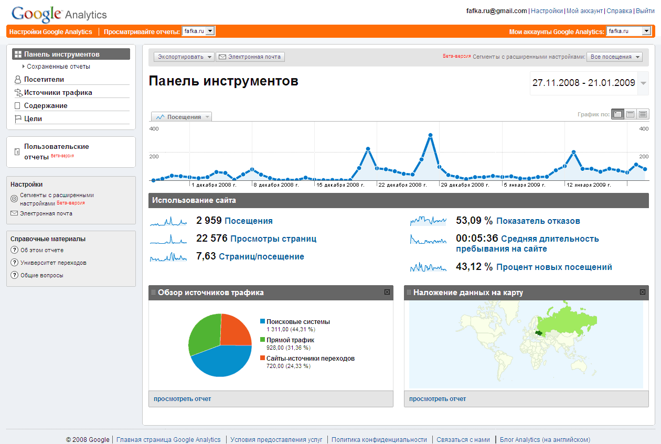
Task: Click Мой аккаунт link at top
Action: (x=584, y=10)
